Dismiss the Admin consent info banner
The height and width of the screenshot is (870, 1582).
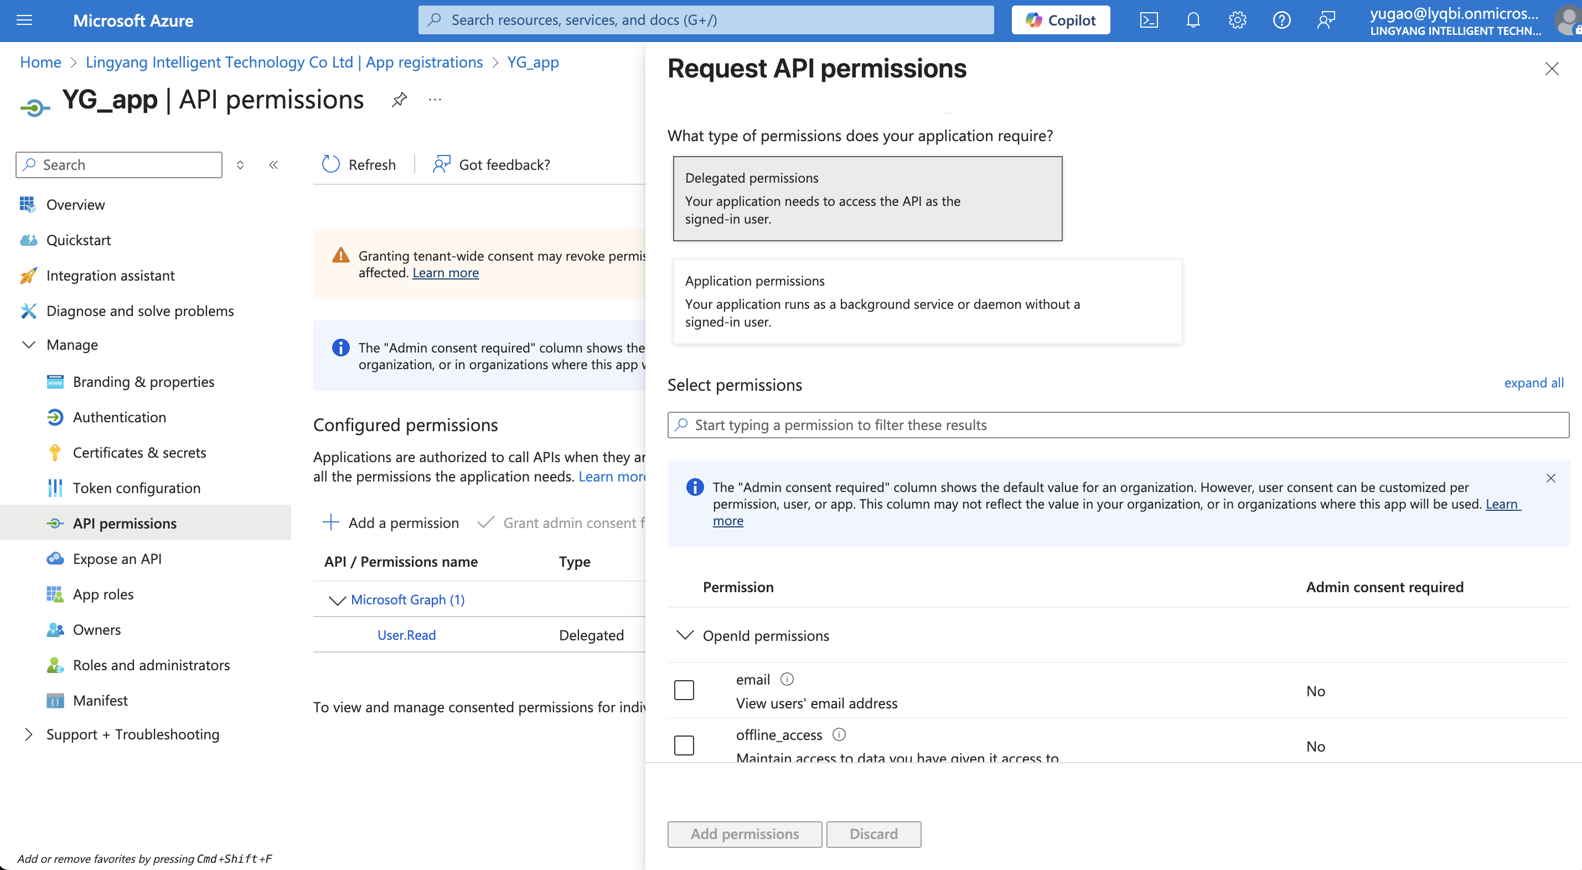point(1550,478)
